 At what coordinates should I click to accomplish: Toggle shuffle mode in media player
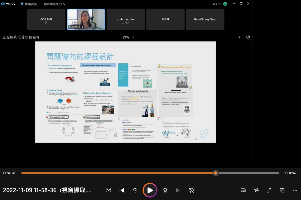[x=109, y=190]
